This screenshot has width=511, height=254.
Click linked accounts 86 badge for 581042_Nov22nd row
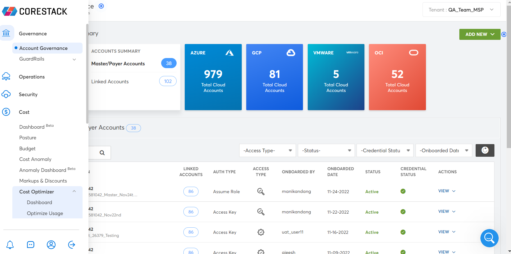[191, 212]
